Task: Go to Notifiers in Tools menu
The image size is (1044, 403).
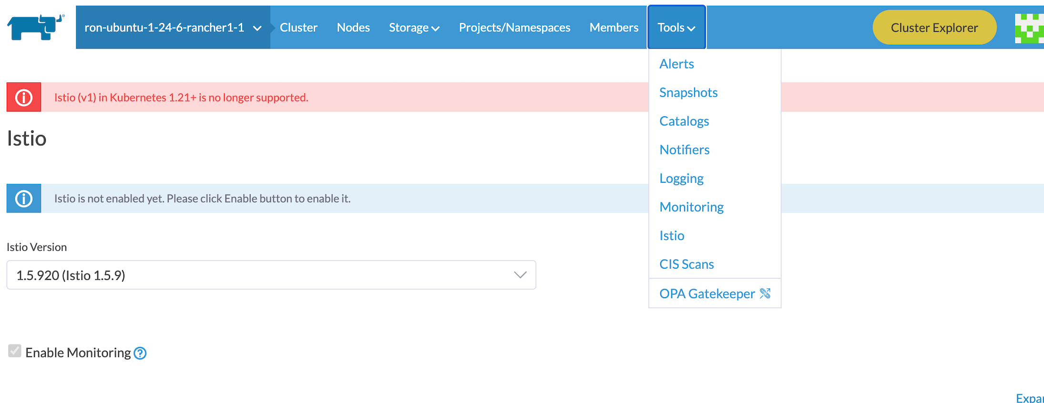Action: (x=685, y=150)
